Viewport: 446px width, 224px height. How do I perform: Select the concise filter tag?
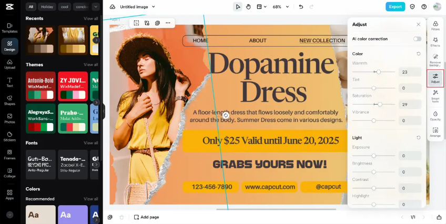coord(82,7)
